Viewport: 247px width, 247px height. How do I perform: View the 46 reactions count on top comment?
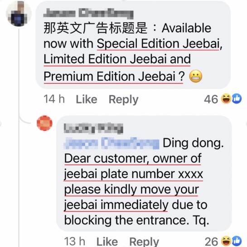[x=211, y=99]
